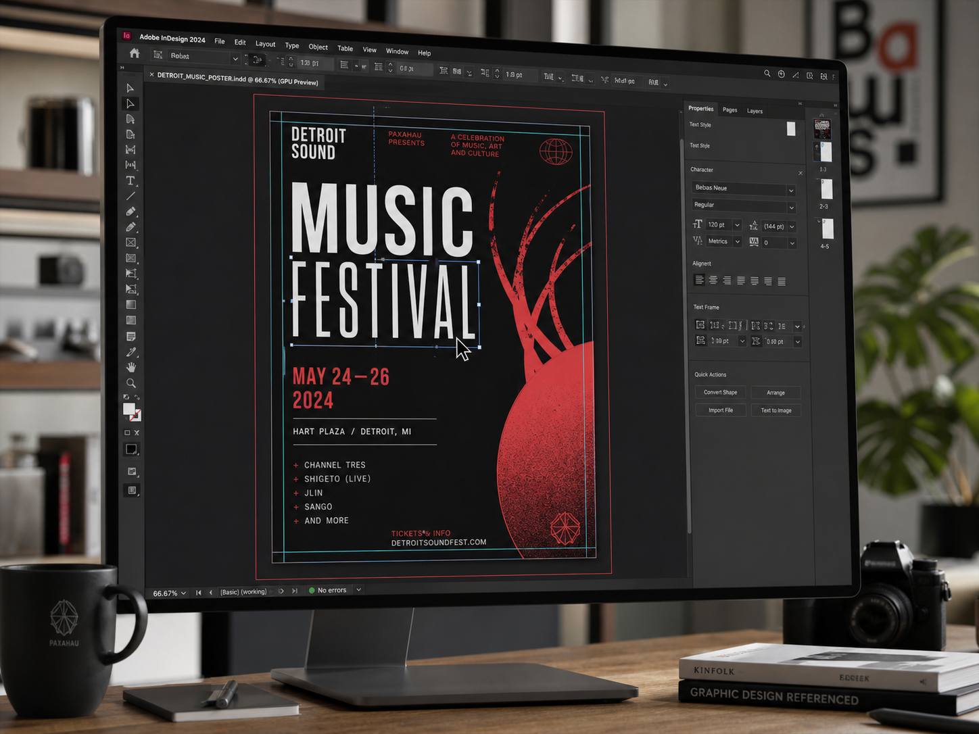Select the Pencil tool
Screen dimensions: 979x734
pos(130,227)
